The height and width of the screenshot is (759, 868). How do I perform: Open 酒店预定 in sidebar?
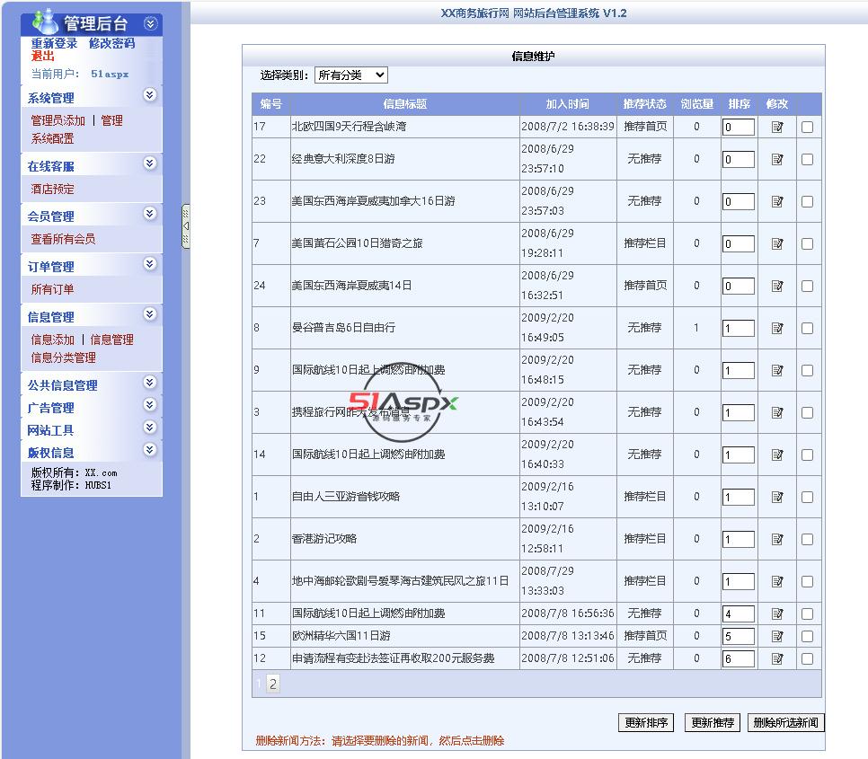point(52,190)
